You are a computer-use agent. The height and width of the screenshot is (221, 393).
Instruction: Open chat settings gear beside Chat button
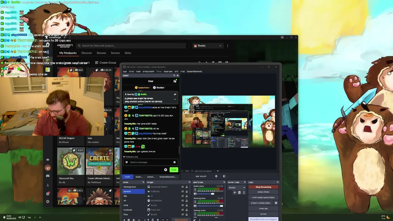coord(165,170)
